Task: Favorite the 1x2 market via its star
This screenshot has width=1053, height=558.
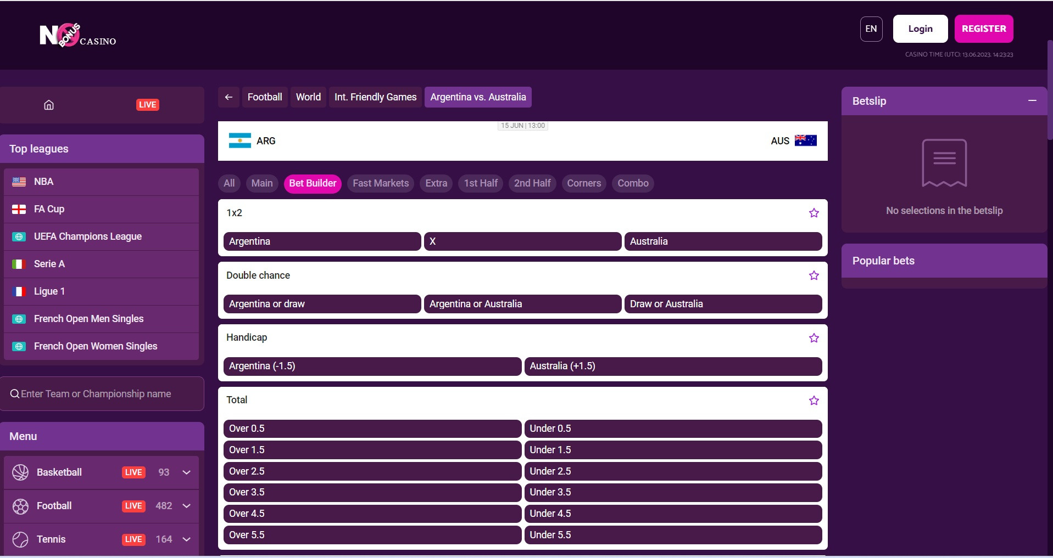Action: click(x=814, y=213)
